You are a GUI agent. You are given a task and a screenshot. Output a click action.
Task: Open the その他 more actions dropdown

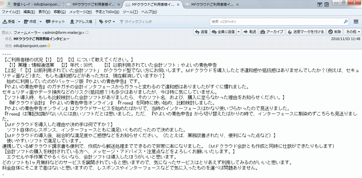353,32
